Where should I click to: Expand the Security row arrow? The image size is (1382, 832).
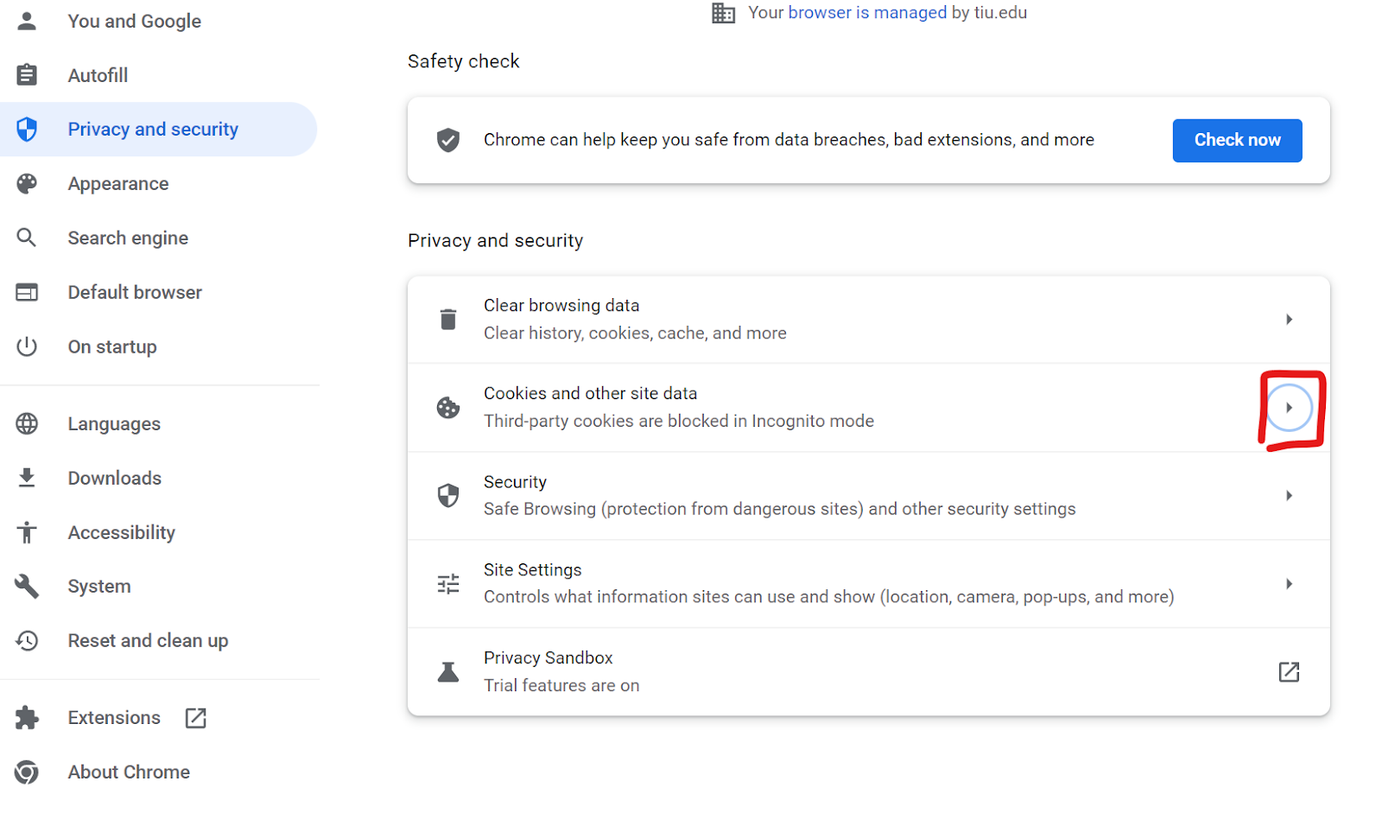coord(1288,496)
